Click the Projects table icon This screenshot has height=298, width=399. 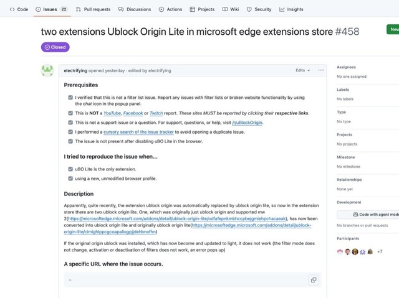pyautogui.click(x=193, y=9)
